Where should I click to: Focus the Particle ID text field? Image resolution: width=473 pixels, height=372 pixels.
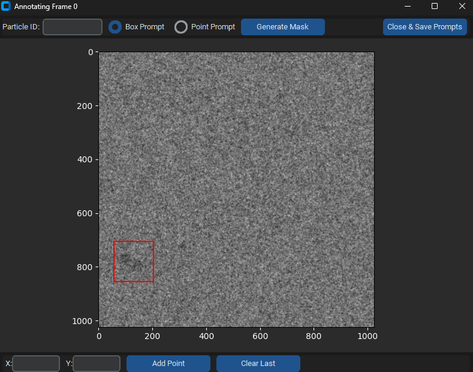73,27
